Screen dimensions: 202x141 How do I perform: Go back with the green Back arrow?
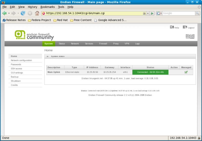click(5, 13)
